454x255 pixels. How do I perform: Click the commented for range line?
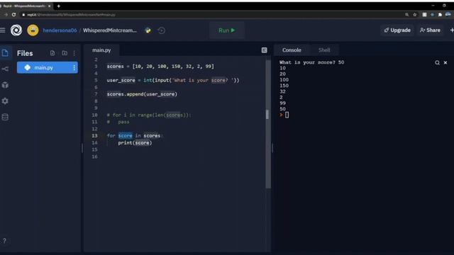(x=149, y=115)
